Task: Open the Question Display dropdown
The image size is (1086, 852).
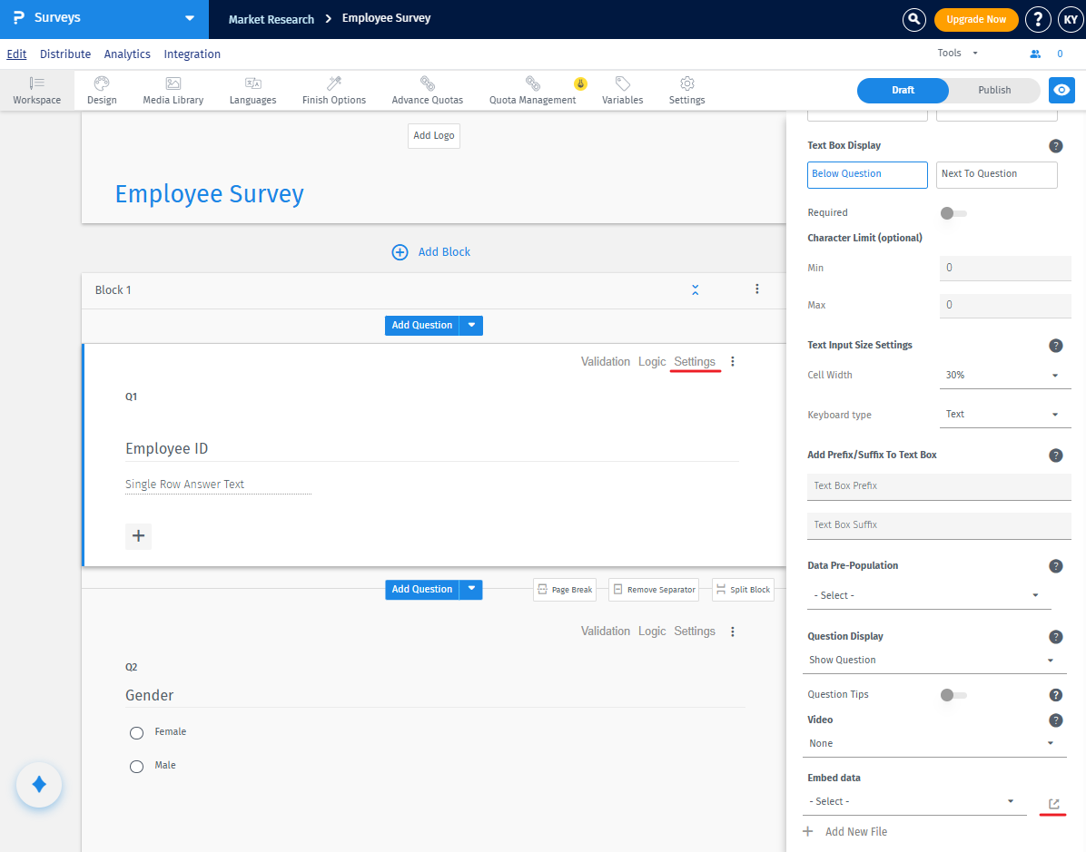Action: coord(933,661)
